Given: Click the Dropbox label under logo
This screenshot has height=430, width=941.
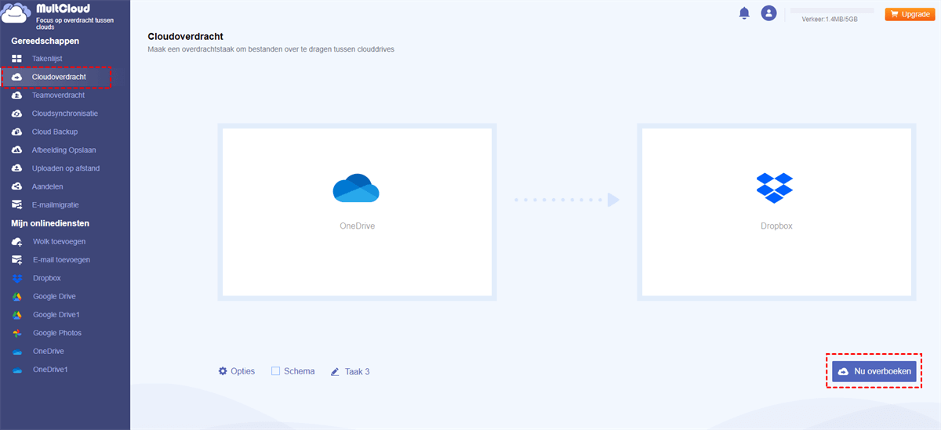Looking at the screenshot, I should click(776, 226).
